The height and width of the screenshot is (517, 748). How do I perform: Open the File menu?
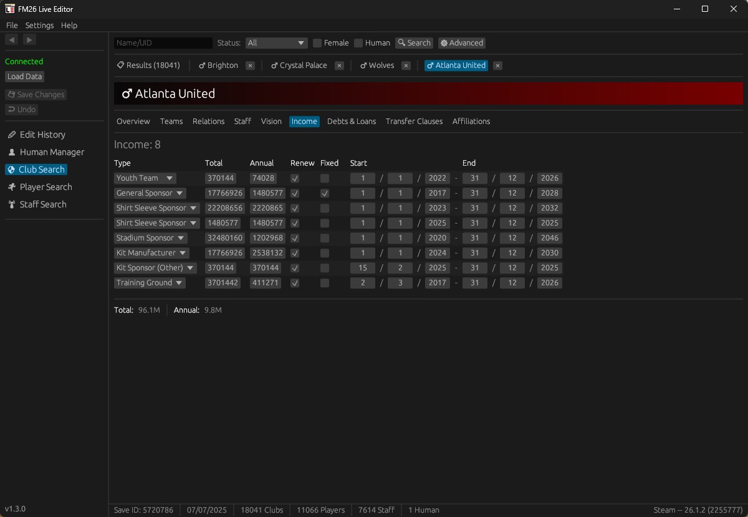pyautogui.click(x=12, y=26)
